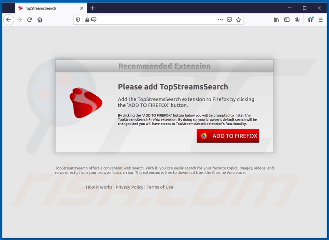Open the Privacy Policy link

[x=130, y=187]
